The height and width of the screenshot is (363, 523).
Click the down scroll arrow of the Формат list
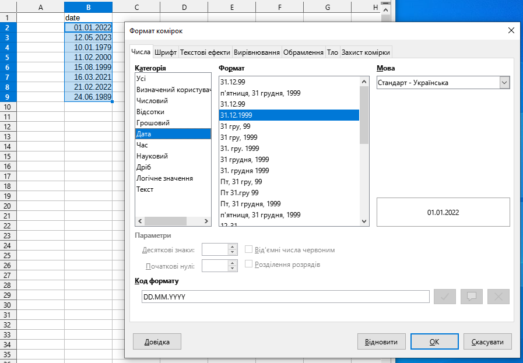pos(364,221)
